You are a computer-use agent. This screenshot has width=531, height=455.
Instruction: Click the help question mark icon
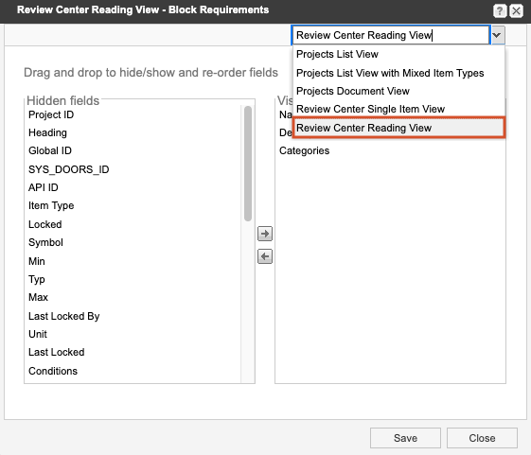[500, 10]
